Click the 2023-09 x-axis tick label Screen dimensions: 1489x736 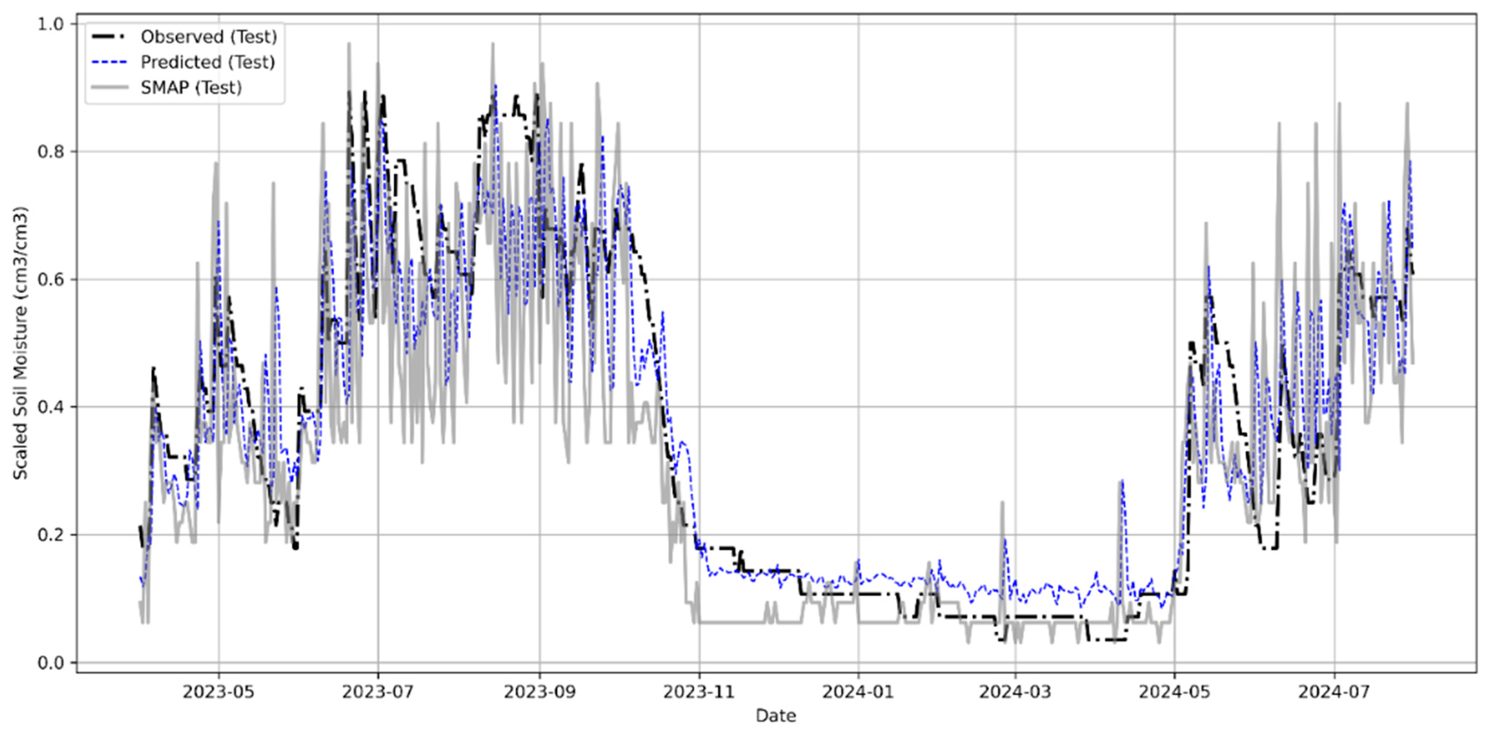539,692
